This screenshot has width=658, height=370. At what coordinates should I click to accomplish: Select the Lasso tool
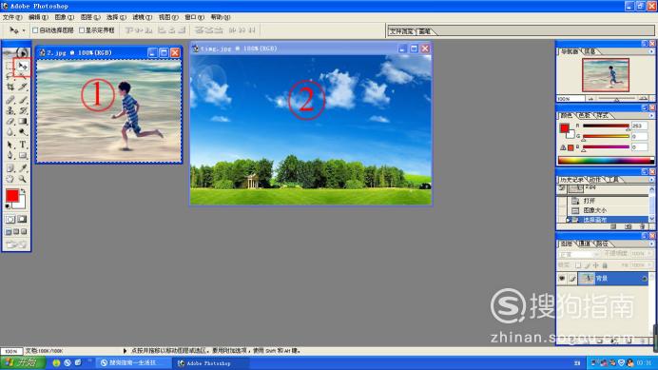[10, 76]
